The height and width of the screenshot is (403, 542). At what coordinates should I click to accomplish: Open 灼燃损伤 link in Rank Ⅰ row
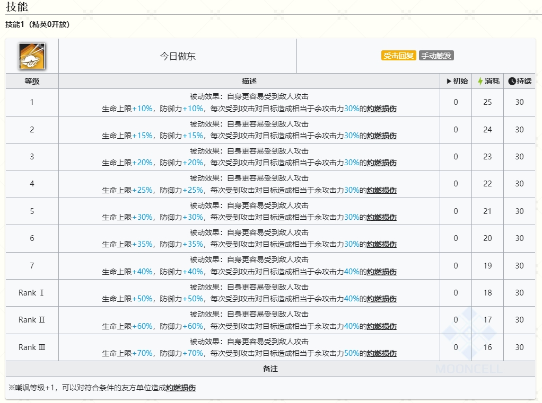pyautogui.click(x=381, y=299)
